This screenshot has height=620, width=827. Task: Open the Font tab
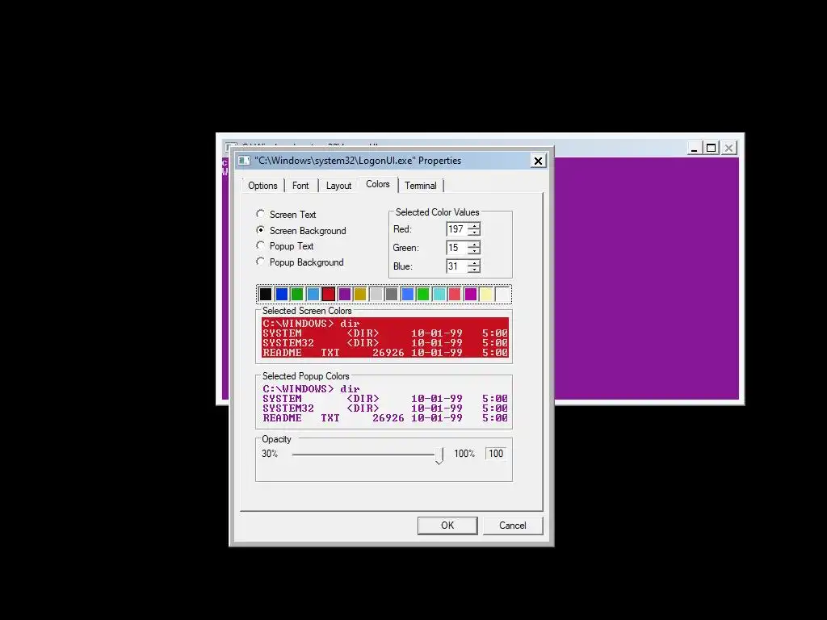[300, 186]
